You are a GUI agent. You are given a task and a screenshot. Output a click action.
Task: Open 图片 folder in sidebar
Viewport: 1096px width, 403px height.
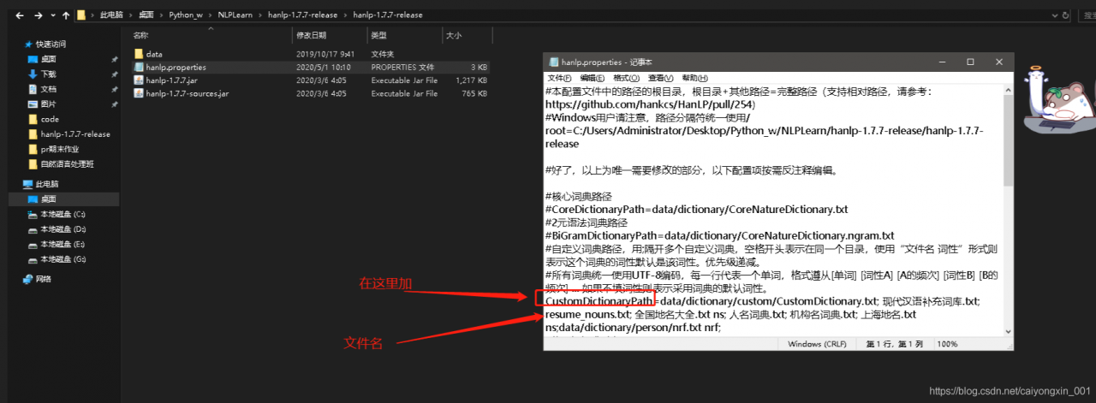pos(48,104)
